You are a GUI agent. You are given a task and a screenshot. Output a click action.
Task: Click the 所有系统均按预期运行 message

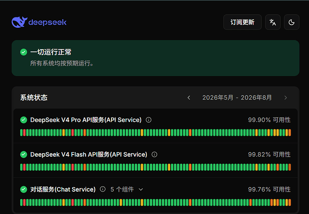click(62, 63)
